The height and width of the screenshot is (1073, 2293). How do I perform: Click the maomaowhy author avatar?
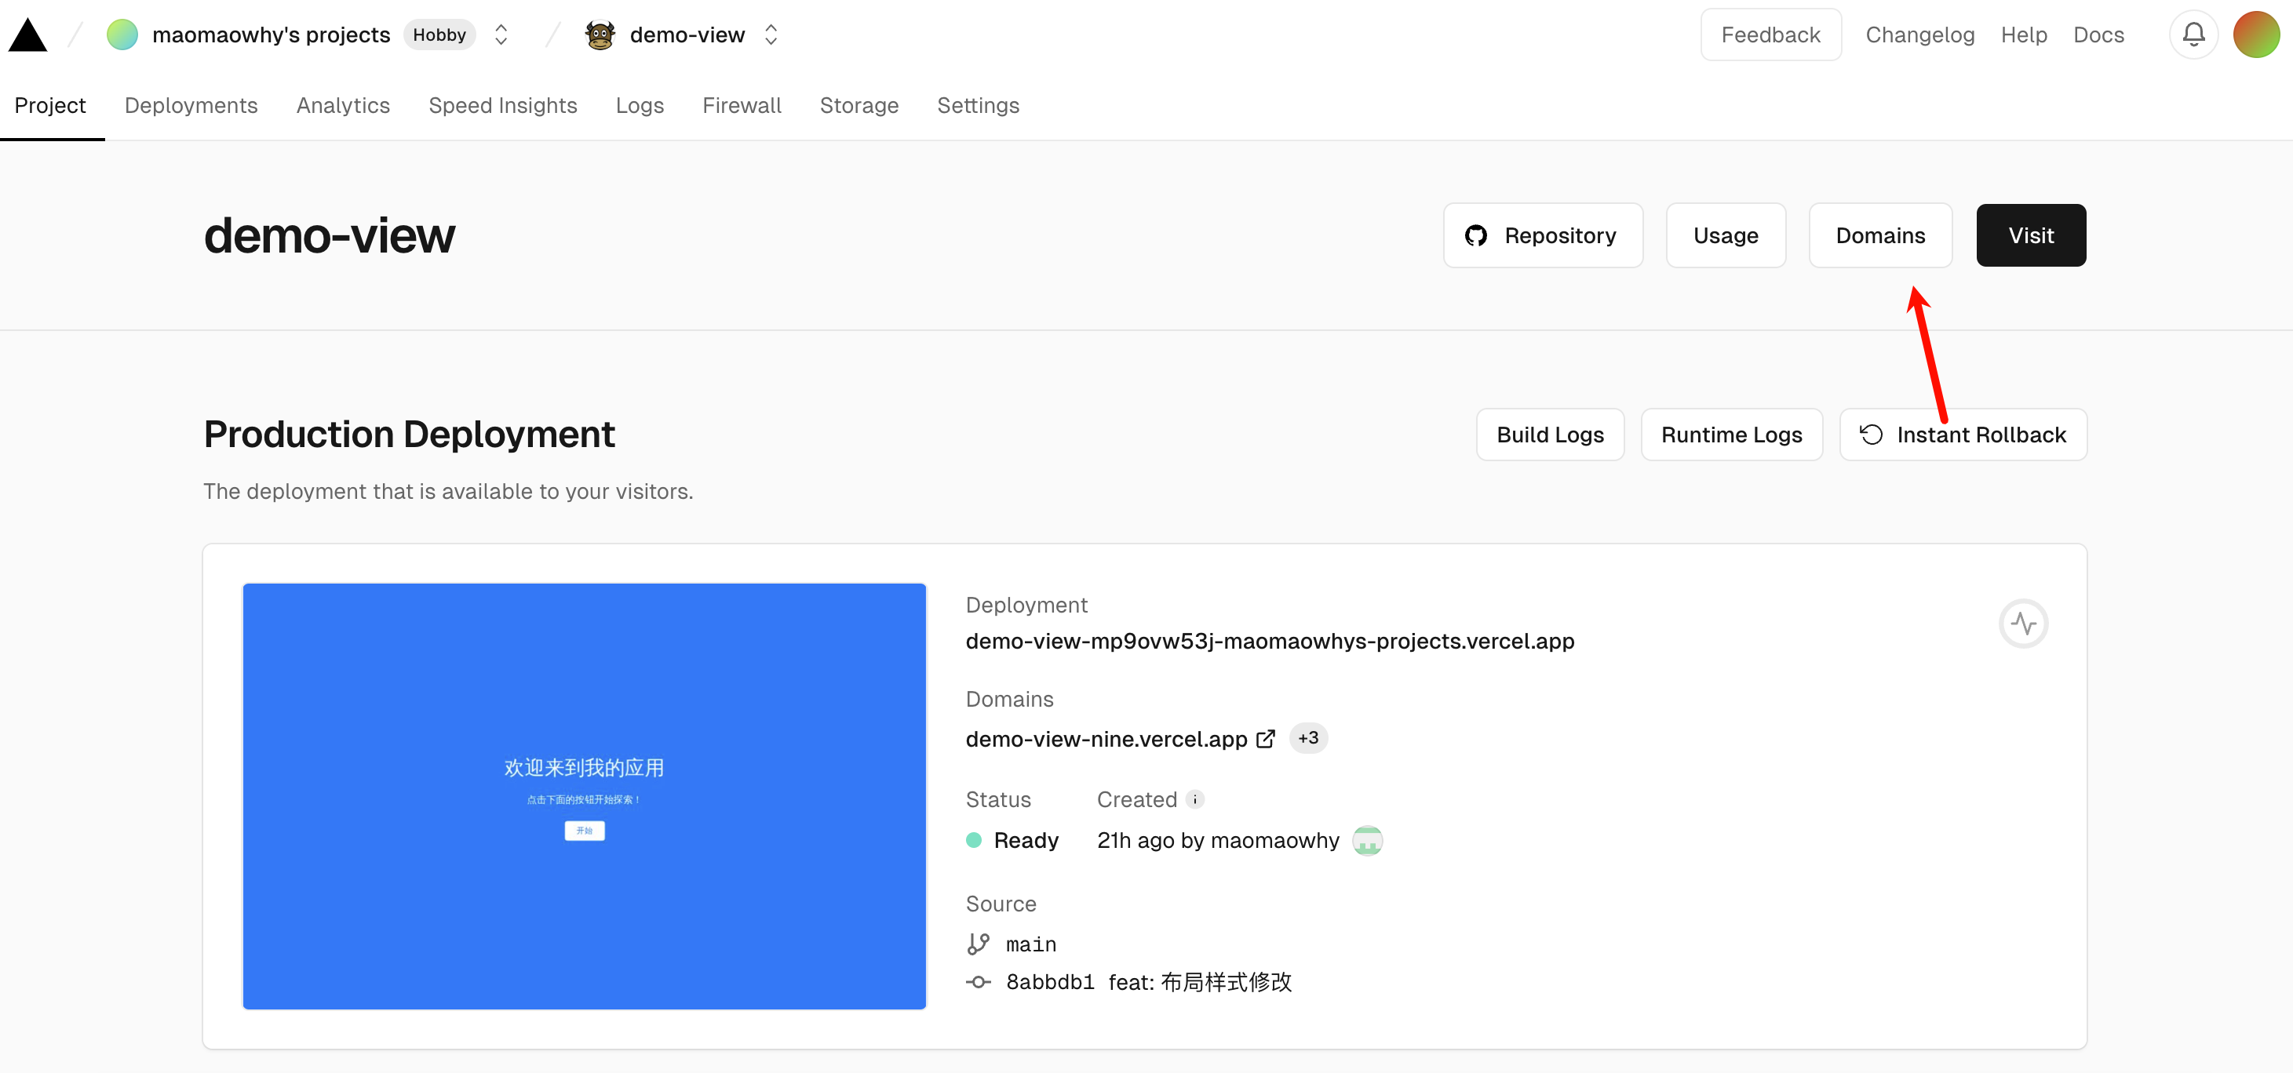click(1367, 840)
